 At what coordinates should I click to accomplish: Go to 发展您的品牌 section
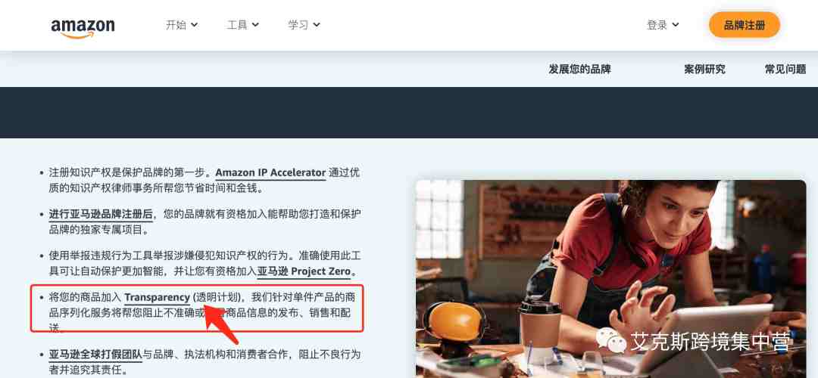click(x=579, y=70)
